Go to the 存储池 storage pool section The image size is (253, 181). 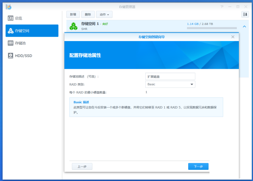click(x=32, y=43)
